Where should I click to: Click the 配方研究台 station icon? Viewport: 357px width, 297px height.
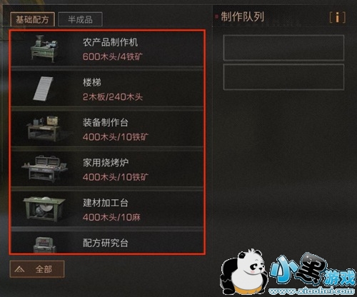44,245
